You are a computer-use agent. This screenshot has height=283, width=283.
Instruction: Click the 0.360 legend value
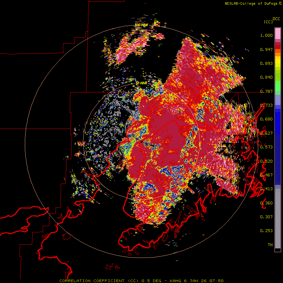[x=266, y=203]
